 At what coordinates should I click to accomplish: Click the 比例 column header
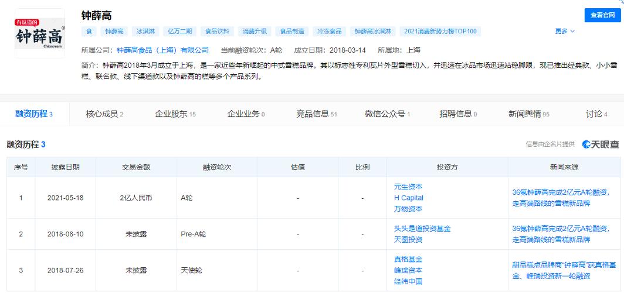click(362, 167)
